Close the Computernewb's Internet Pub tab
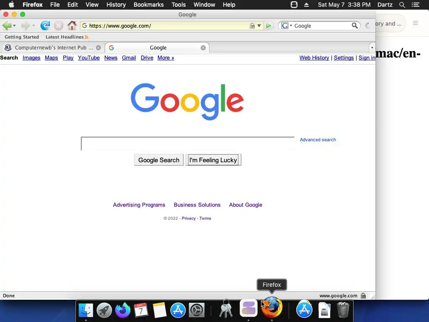The height and width of the screenshot is (322, 429). tap(98, 48)
